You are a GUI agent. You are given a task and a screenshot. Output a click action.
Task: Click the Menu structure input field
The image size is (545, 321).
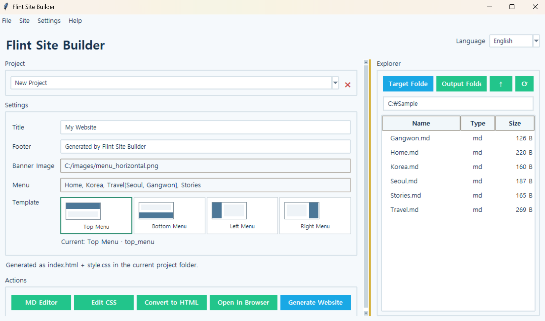point(206,185)
